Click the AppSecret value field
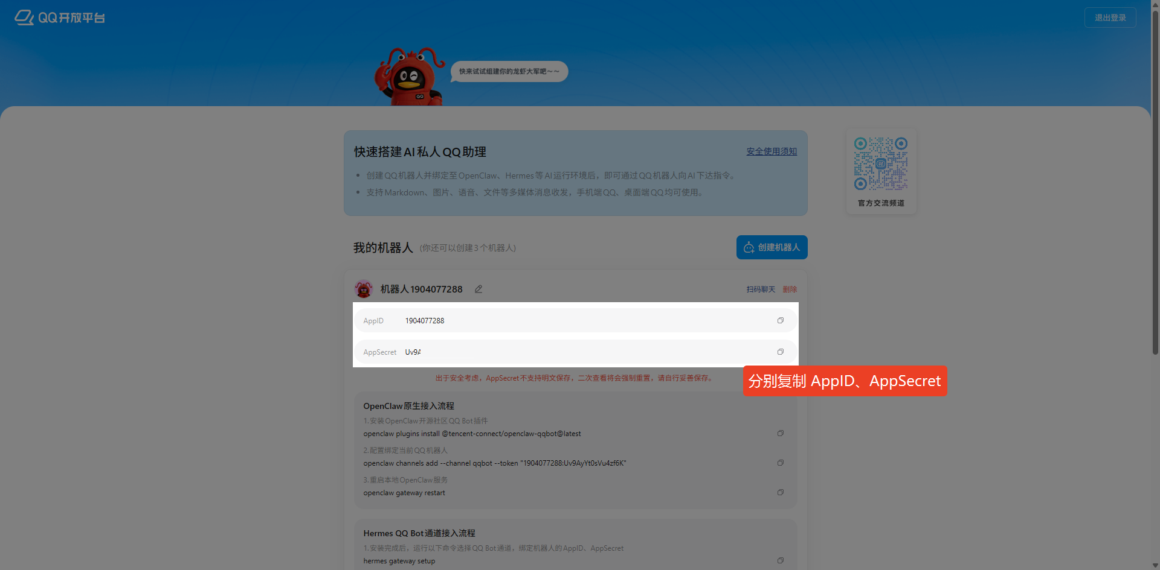Screen dimensions: 1160x570 point(575,352)
